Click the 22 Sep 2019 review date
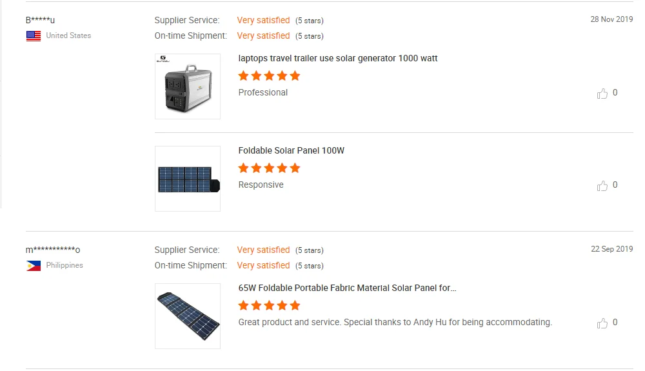 pos(611,249)
